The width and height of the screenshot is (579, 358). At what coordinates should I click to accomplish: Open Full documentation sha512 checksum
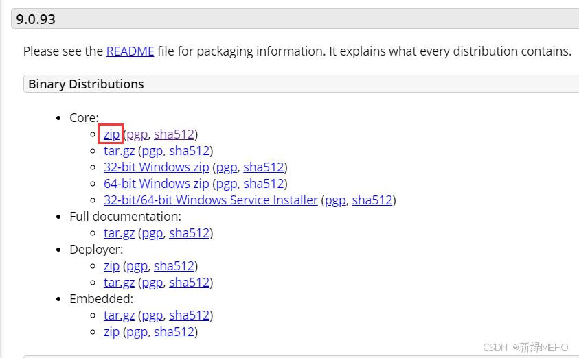[x=189, y=233]
